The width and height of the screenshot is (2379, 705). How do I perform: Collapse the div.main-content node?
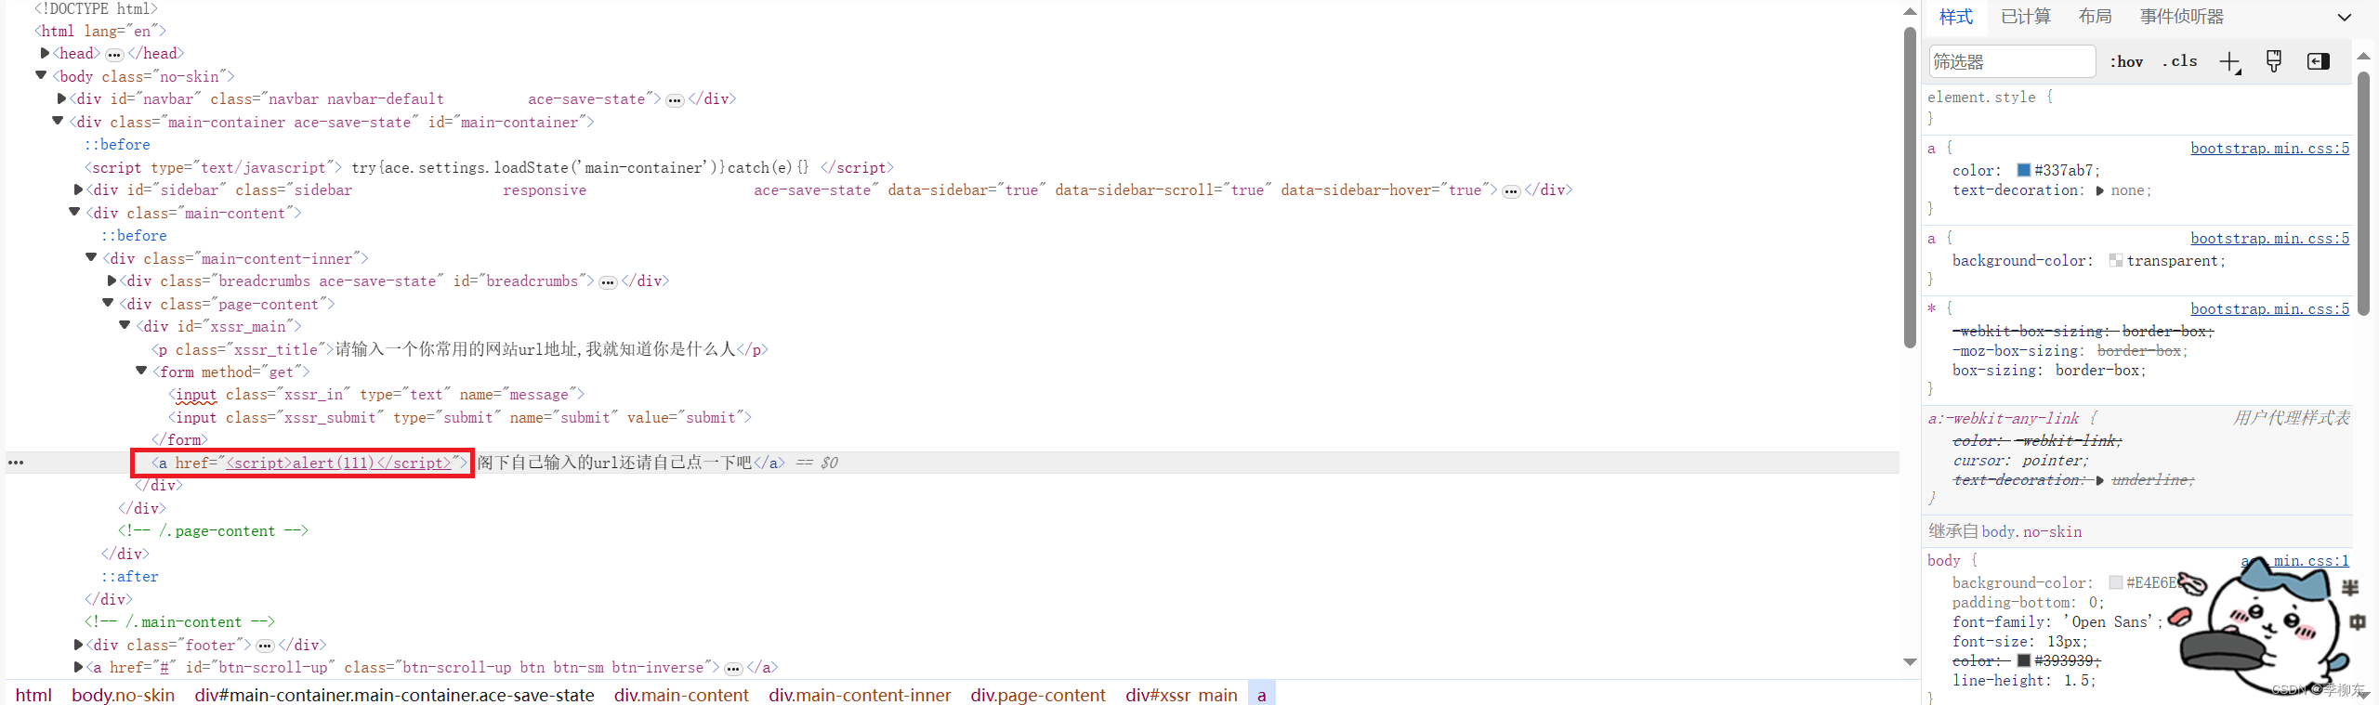(x=74, y=212)
